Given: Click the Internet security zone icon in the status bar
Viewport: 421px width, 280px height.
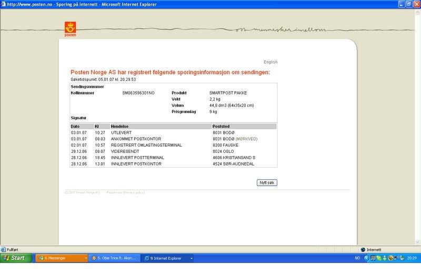Looking at the screenshot, I should [363, 250].
